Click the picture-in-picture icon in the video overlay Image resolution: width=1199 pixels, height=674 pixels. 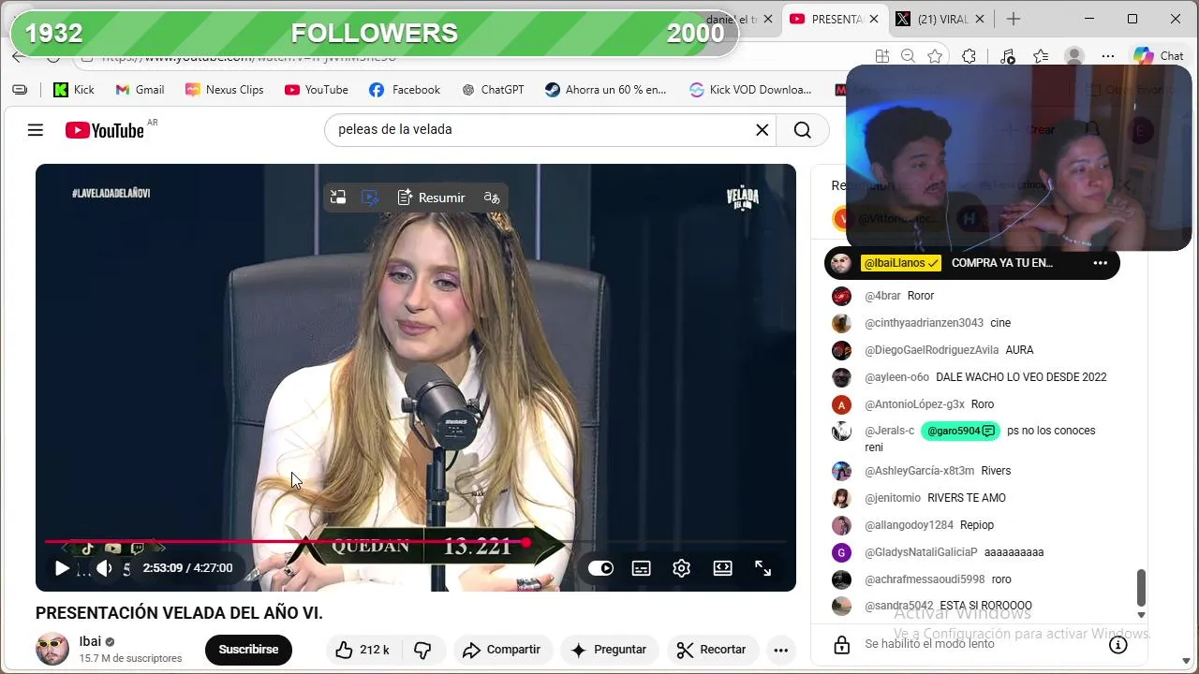(338, 198)
